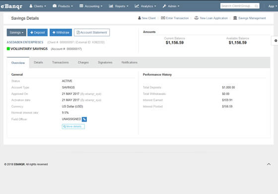Switch to the Details tab
Image resolution: width=278 pixels, height=194 pixels.
click(x=38, y=62)
